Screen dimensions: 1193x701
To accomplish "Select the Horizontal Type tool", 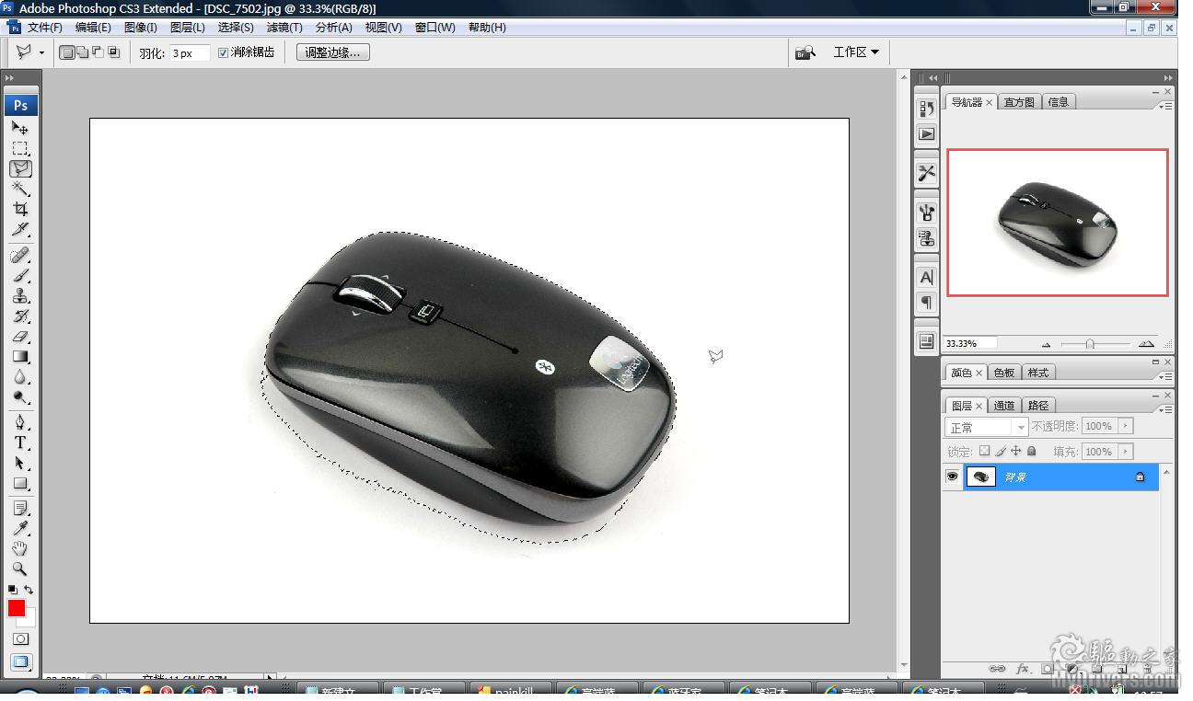I will (20, 442).
